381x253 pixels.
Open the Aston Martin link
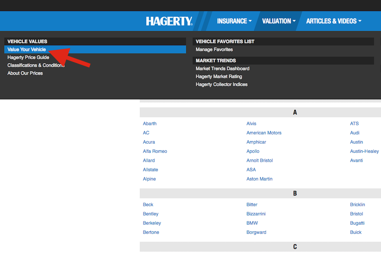click(x=259, y=179)
